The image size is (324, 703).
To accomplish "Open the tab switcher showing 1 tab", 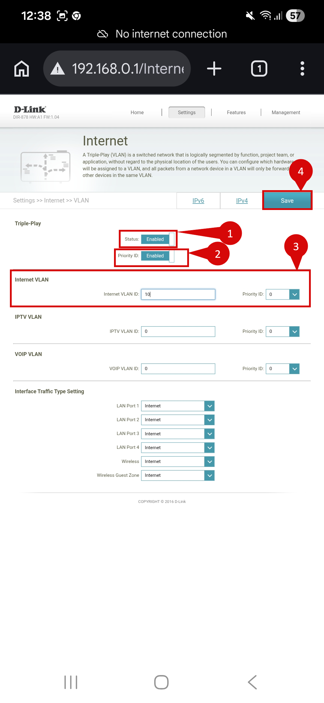I will tap(259, 68).
